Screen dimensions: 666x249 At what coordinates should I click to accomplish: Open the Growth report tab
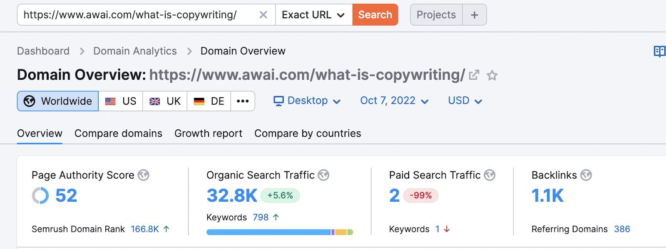coord(208,133)
